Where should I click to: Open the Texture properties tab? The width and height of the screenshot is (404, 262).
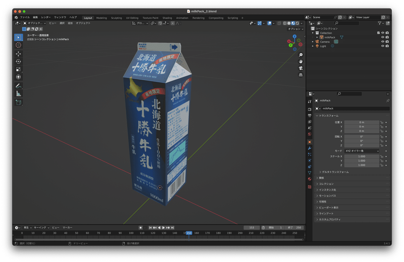coord(310,187)
